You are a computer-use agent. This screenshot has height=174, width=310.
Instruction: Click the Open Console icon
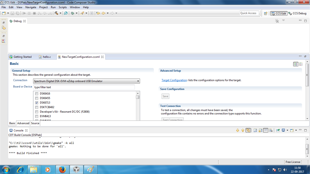[x=292, y=130]
